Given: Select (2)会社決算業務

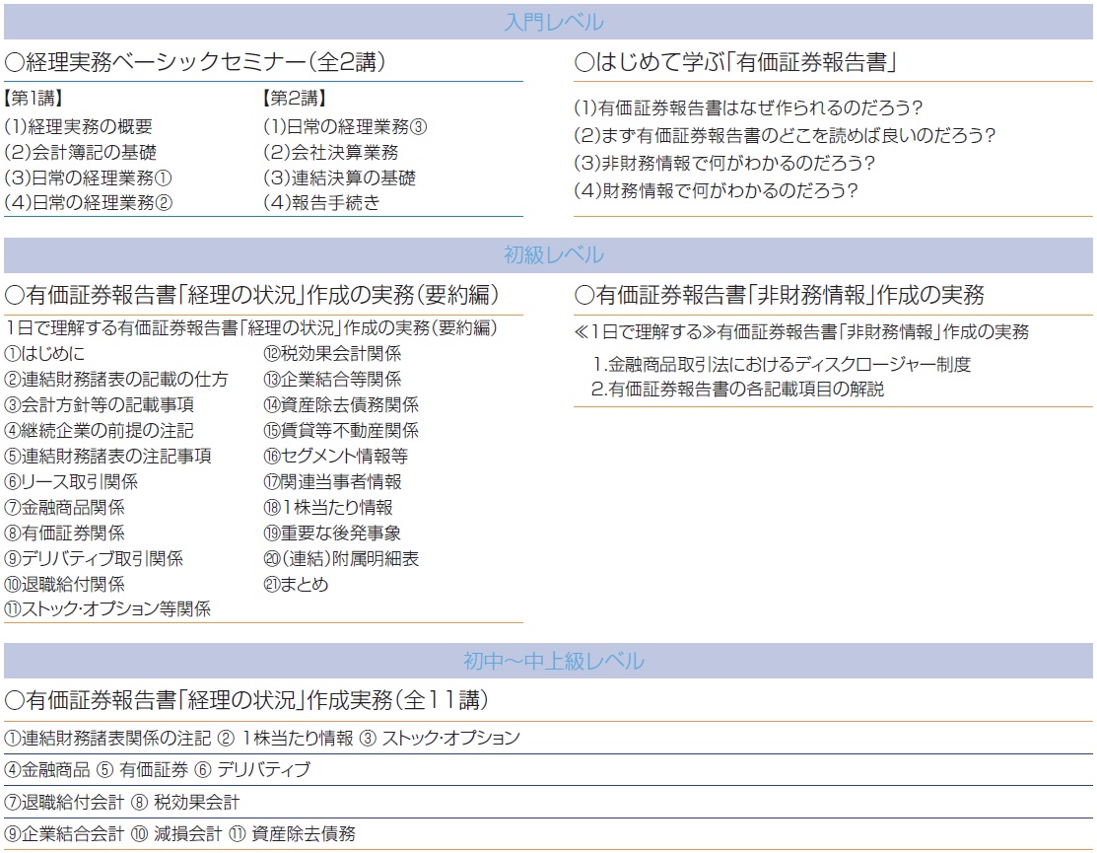Looking at the screenshot, I should (x=331, y=152).
